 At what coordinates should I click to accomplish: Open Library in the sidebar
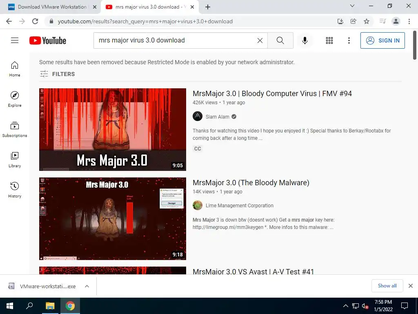point(15,160)
